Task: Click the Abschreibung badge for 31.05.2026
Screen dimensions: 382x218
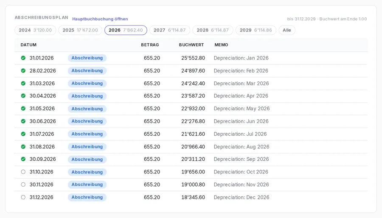Action: (x=87, y=109)
